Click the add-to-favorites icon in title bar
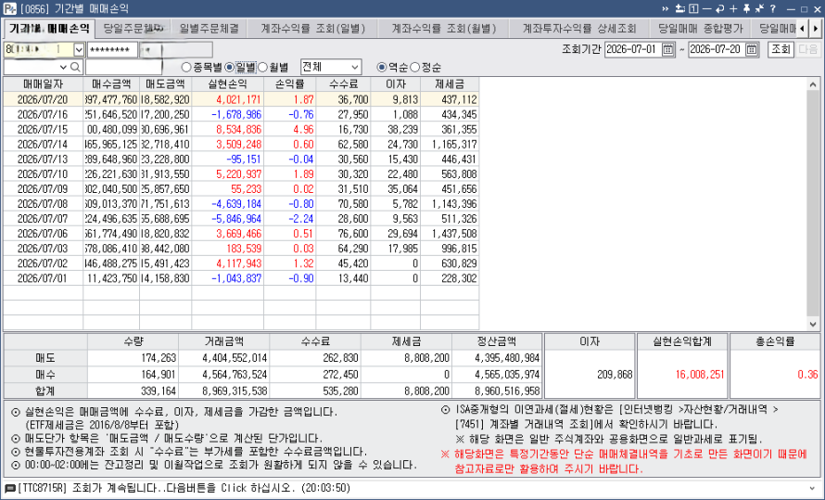 [x=679, y=9]
